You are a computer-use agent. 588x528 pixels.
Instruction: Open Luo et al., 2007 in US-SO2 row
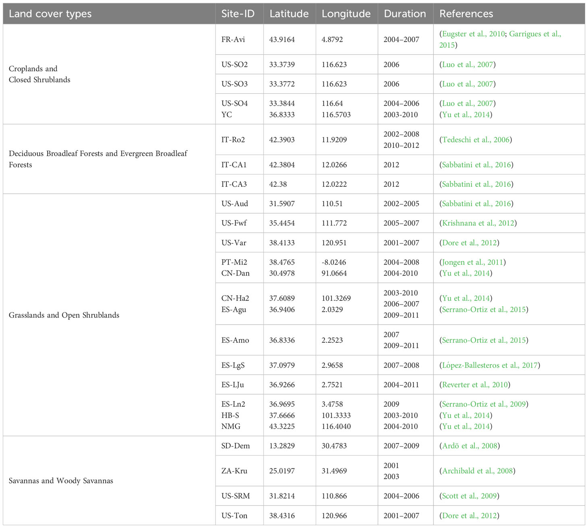click(x=468, y=64)
